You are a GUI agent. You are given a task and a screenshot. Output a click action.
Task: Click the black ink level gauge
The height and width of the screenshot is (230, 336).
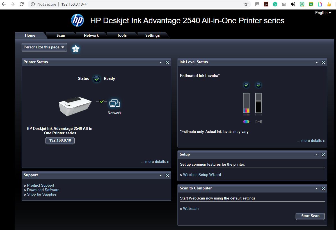tap(259, 103)
